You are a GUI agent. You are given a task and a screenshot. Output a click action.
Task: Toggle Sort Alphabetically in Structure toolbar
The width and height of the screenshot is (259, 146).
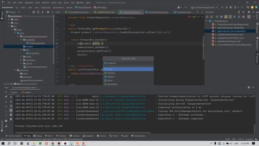click(x=211, y=17)
